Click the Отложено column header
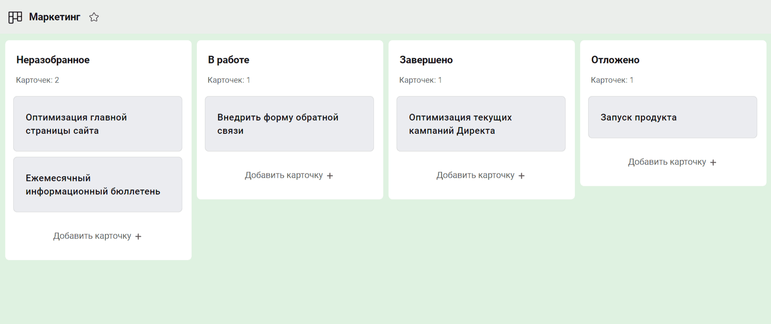The width and height of the screenshot is (771, 324). (615, 60)
